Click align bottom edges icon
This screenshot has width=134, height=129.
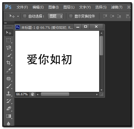(x=119, y=16)
